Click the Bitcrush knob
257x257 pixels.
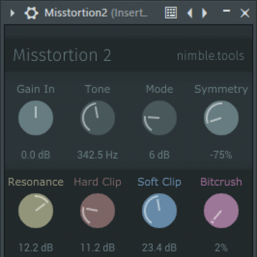tap(221, 211)
